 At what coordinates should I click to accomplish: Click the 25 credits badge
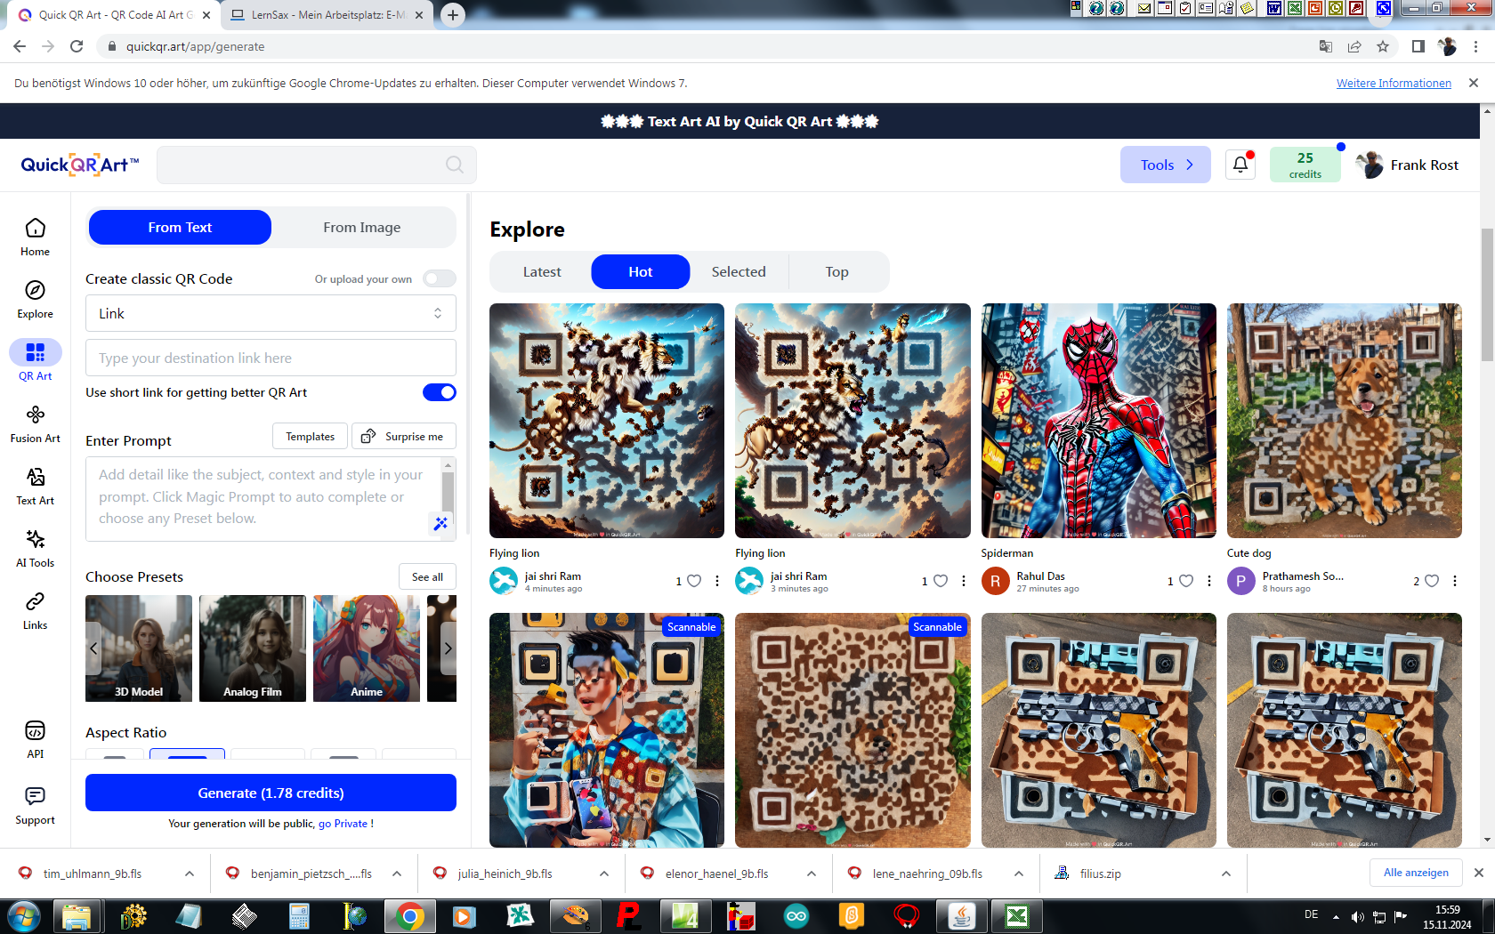pyautogui.click(x=1305, y=165)
